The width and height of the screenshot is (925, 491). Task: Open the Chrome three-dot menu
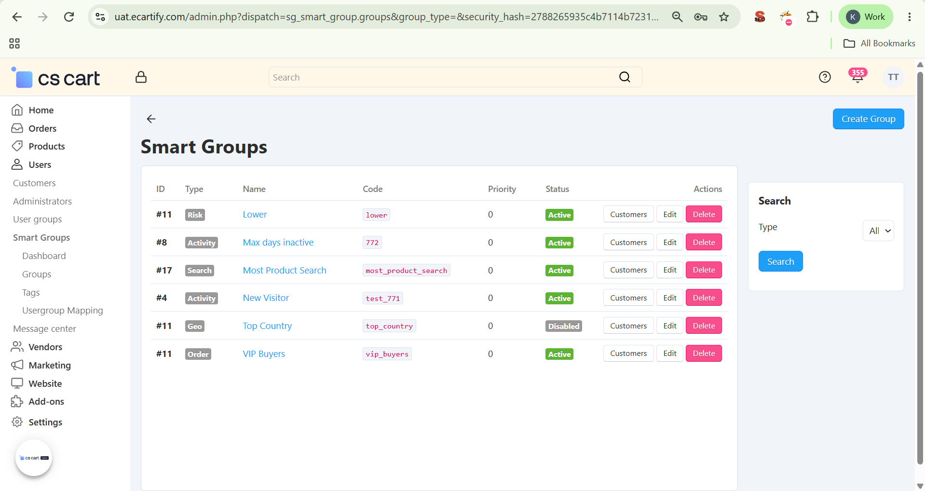coord(909,17)
